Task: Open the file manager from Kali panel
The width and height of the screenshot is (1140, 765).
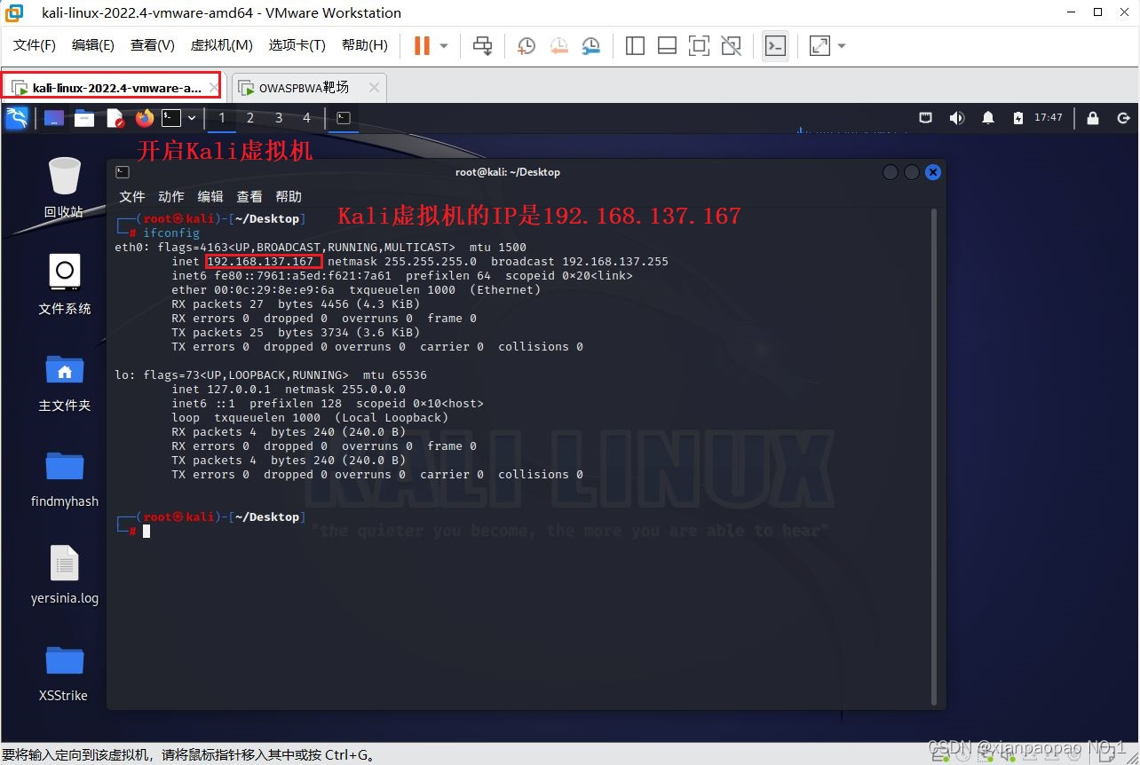Action: (x=84, y=118)
